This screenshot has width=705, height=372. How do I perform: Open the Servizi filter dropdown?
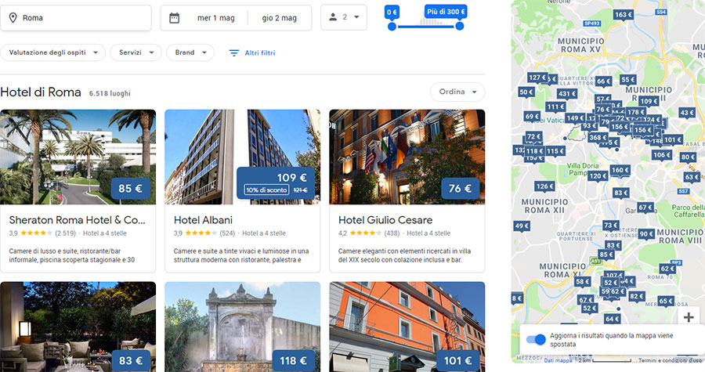136,52
